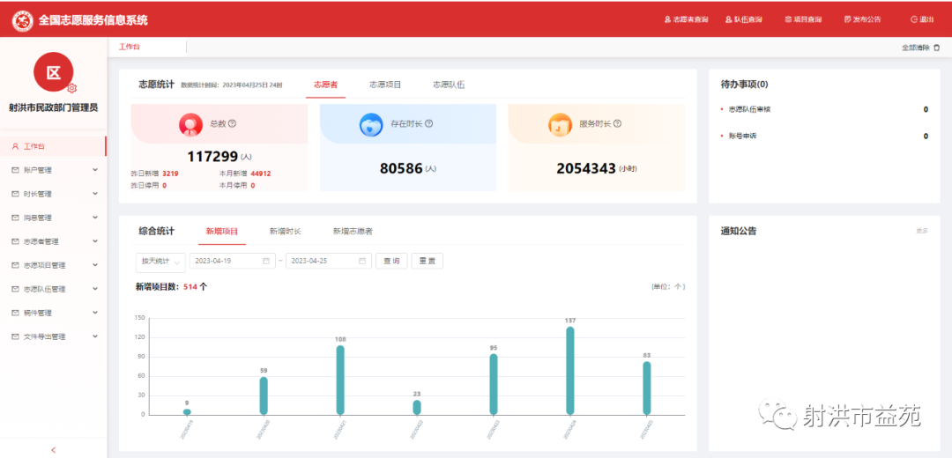
Task: Click the help icon beside 服务时长
Action: pos(617,124)
